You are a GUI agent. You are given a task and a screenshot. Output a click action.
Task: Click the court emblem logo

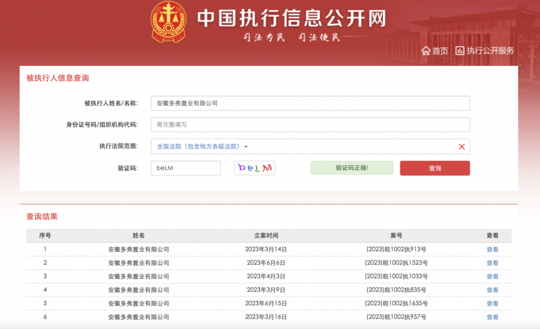168,22
